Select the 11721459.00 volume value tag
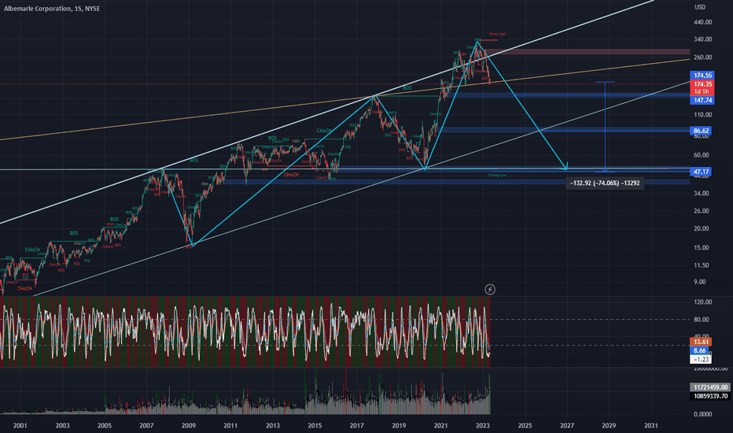 pyautogui.click(x=710, y=387)
